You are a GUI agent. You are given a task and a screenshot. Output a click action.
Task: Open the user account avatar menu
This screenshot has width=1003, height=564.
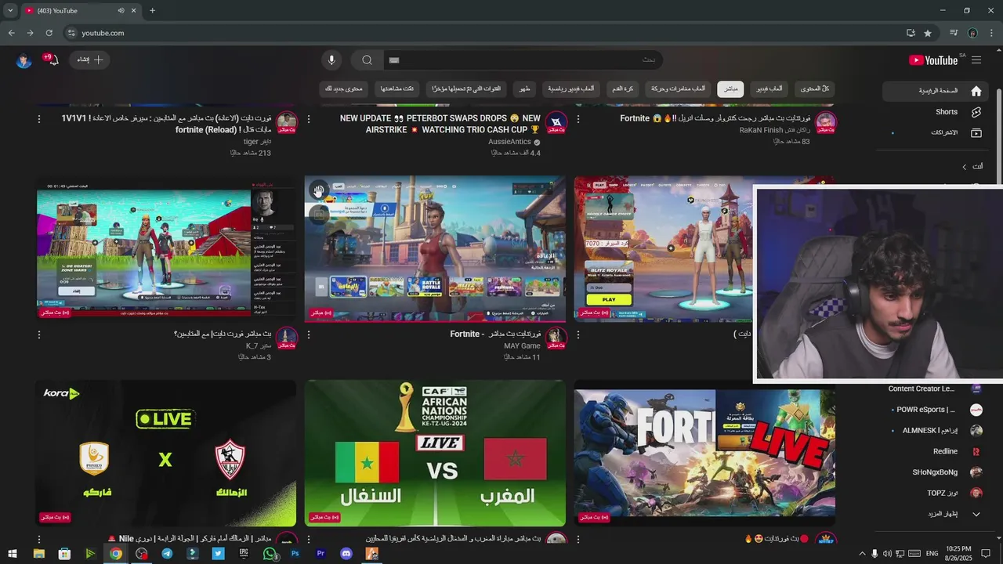click(24, 60)
